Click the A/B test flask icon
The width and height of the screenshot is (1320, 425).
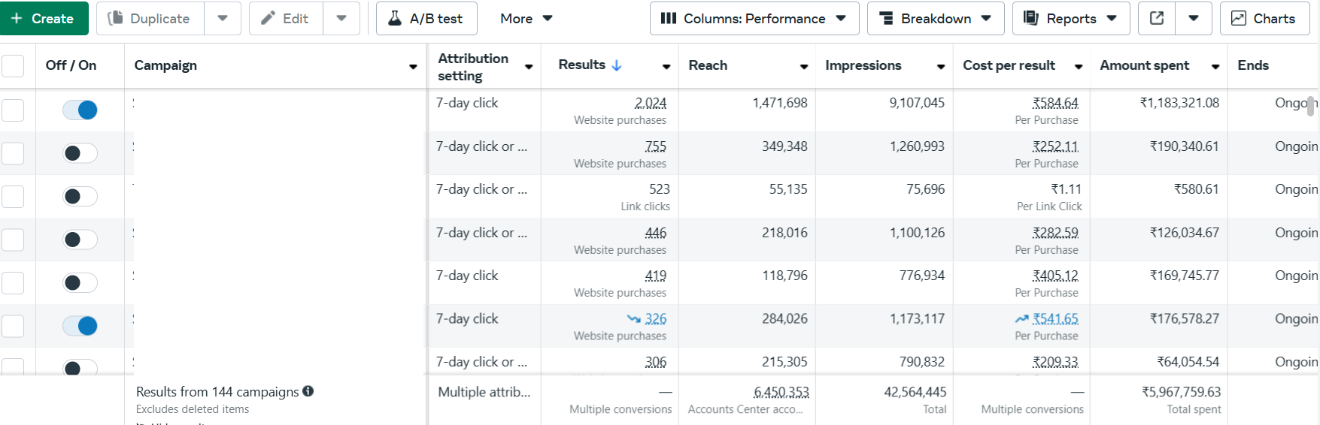pos(395,19)
